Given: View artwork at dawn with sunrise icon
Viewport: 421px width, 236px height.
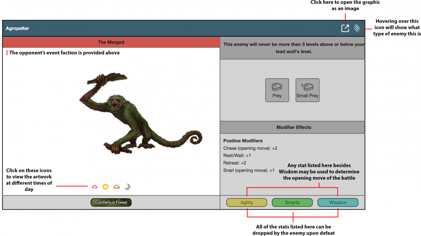Looking at the screenshot, I should 95,187.
